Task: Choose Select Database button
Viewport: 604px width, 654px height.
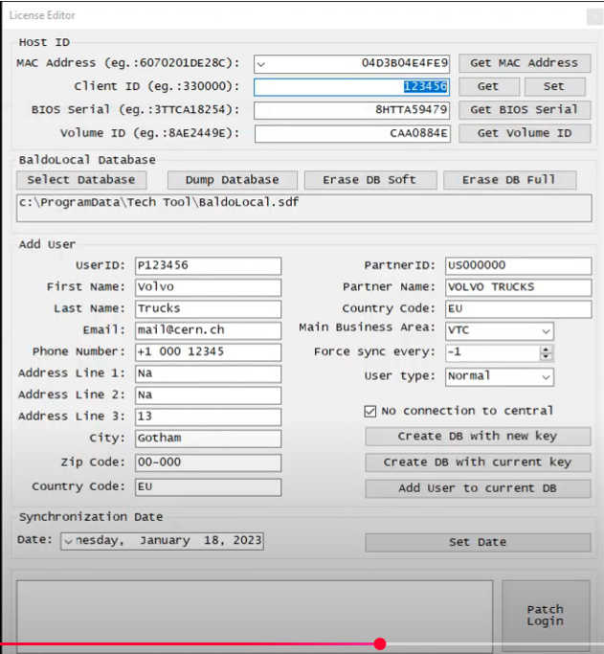Action: (81, 180)
